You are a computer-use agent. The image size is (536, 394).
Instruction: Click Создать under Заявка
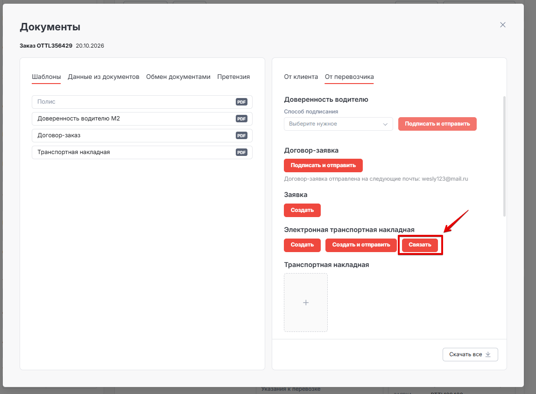(x=302, y=210)
